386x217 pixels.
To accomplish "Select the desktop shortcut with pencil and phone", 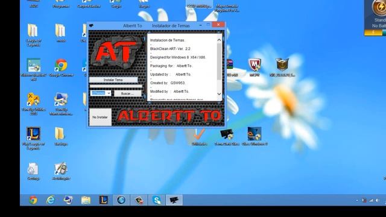I will [61, 171].
